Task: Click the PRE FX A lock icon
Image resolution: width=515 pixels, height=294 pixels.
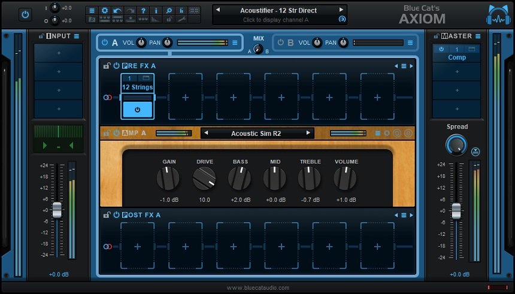Action: click(x=107, y=66)
